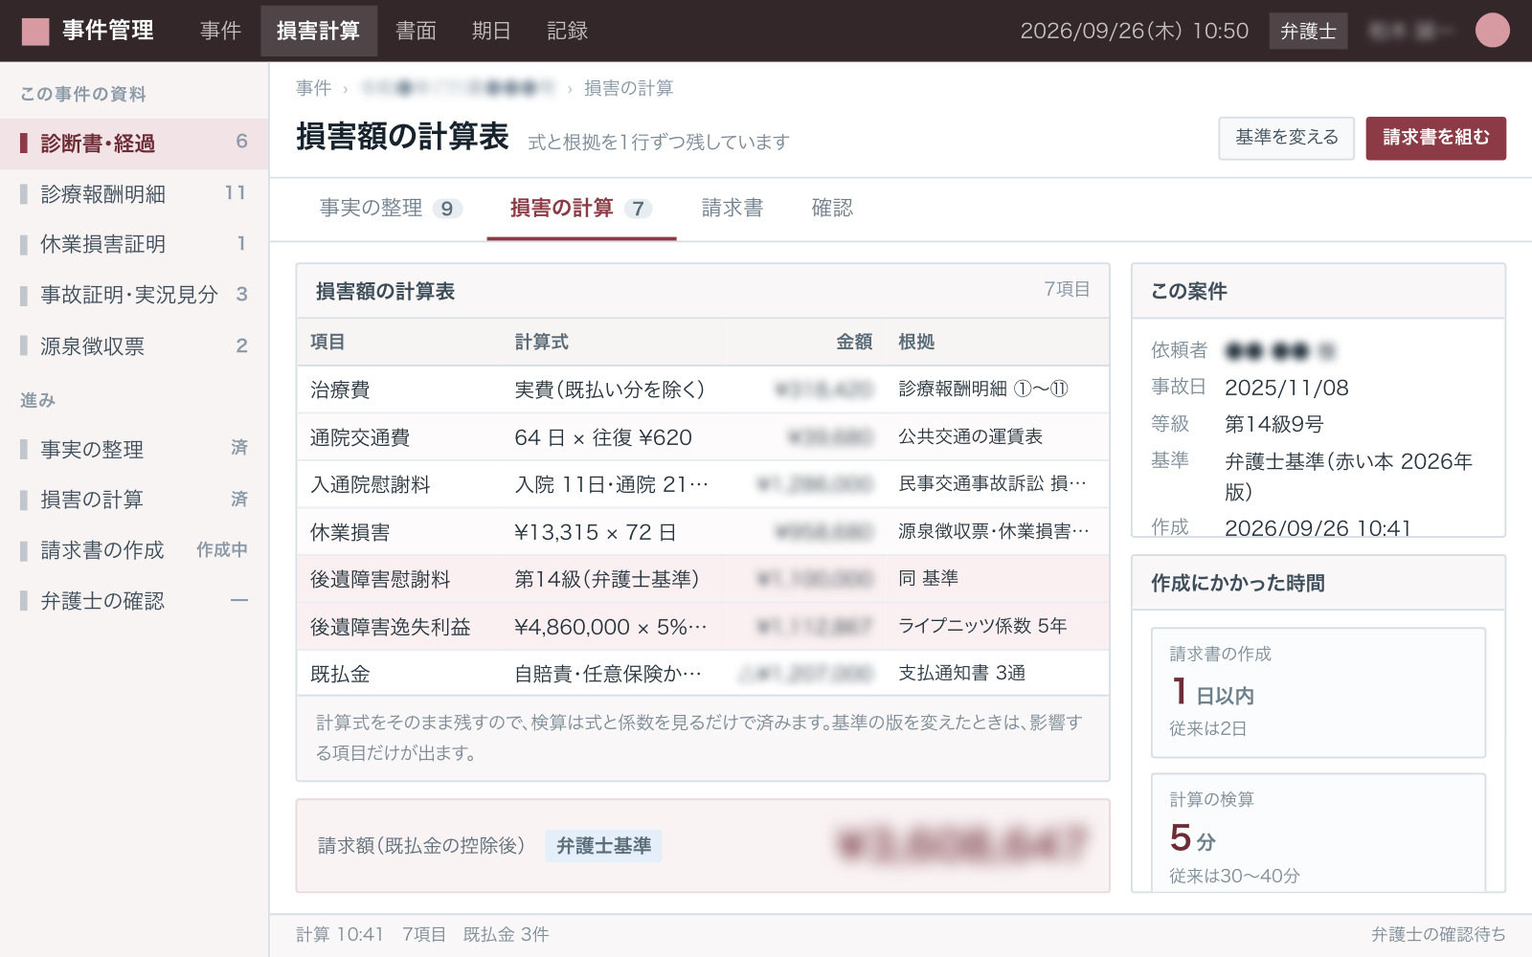The image size is (1532, 957).
Task: Go to 損害の計算 progress step
Action: (x=134, y=500)
